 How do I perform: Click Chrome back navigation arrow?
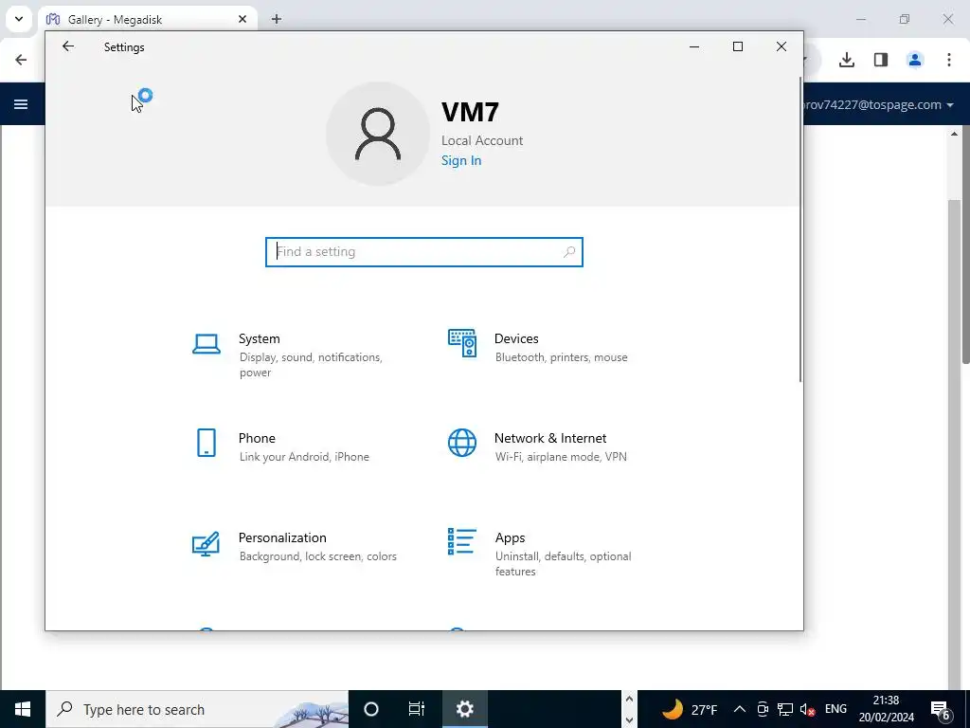coord(21,60)
